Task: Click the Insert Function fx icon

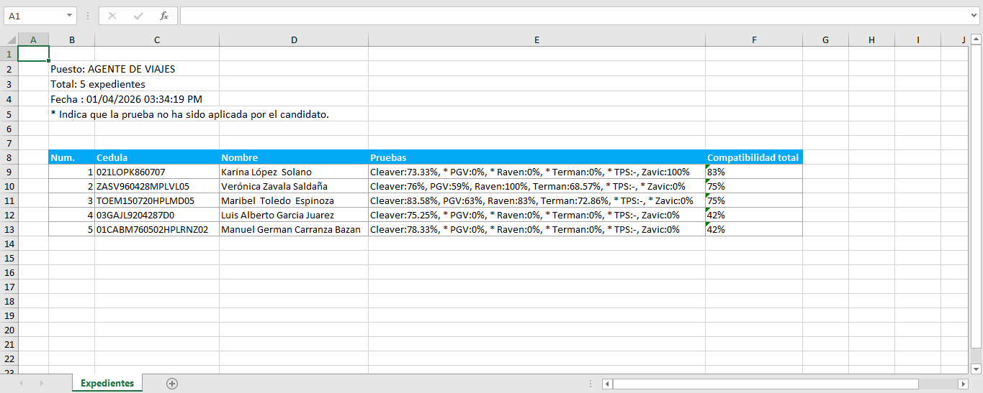Action: point(164,16)
